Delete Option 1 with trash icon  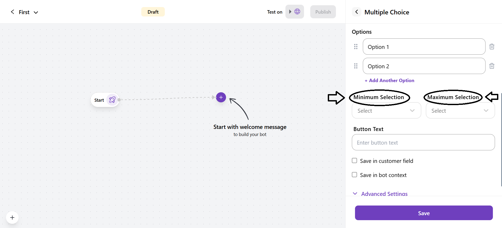pos(492,47)
